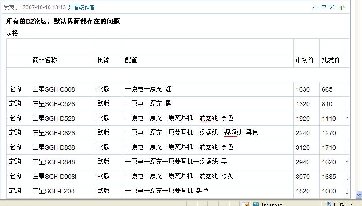Click the 批发价 column header

[331, 60]
